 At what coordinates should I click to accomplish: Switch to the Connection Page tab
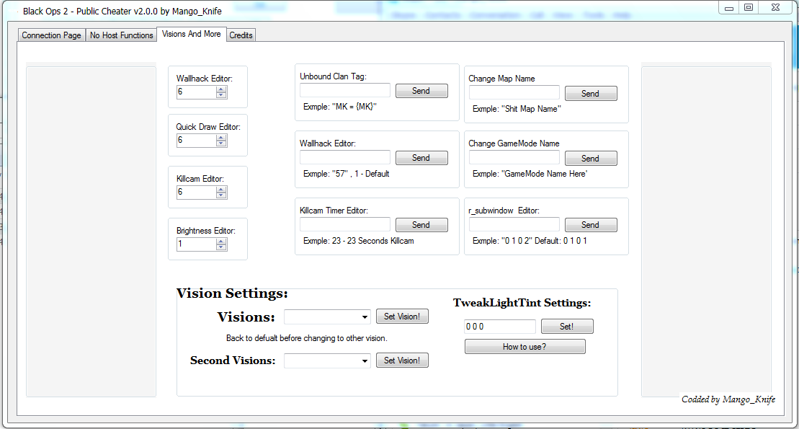coord(51,35)
